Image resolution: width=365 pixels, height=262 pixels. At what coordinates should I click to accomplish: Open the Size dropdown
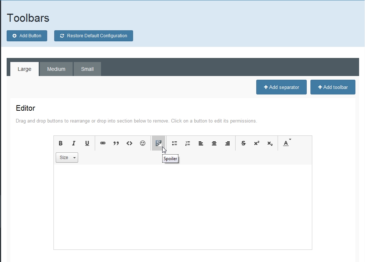(x=67, y=158)
